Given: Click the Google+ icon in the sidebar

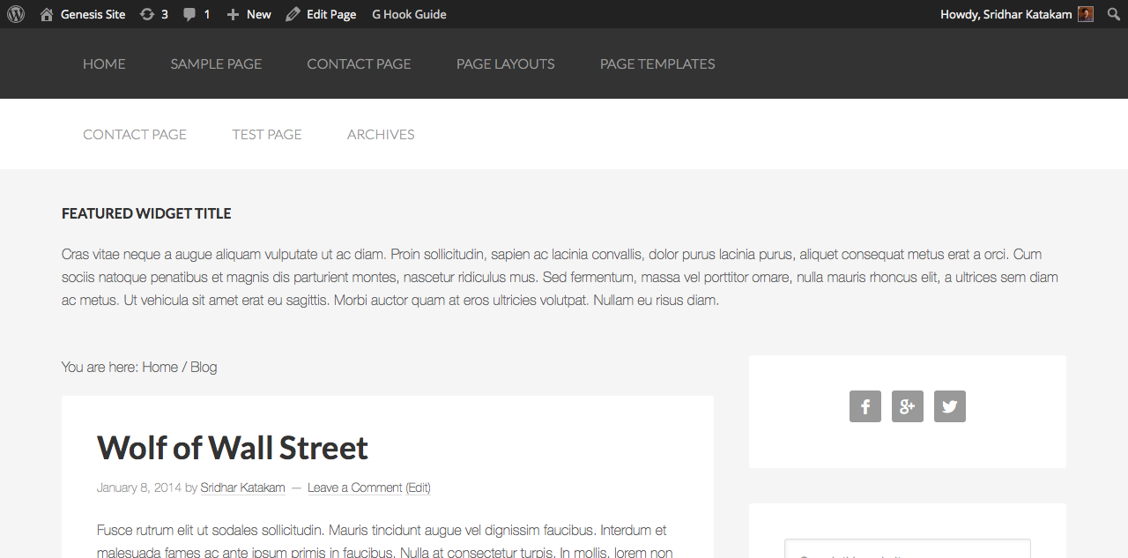Looking at the screenshot, I should [907, 406].
